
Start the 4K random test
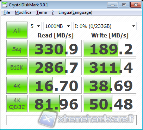coord(17,85)
